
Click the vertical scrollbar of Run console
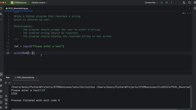click(x=191, y=97)
